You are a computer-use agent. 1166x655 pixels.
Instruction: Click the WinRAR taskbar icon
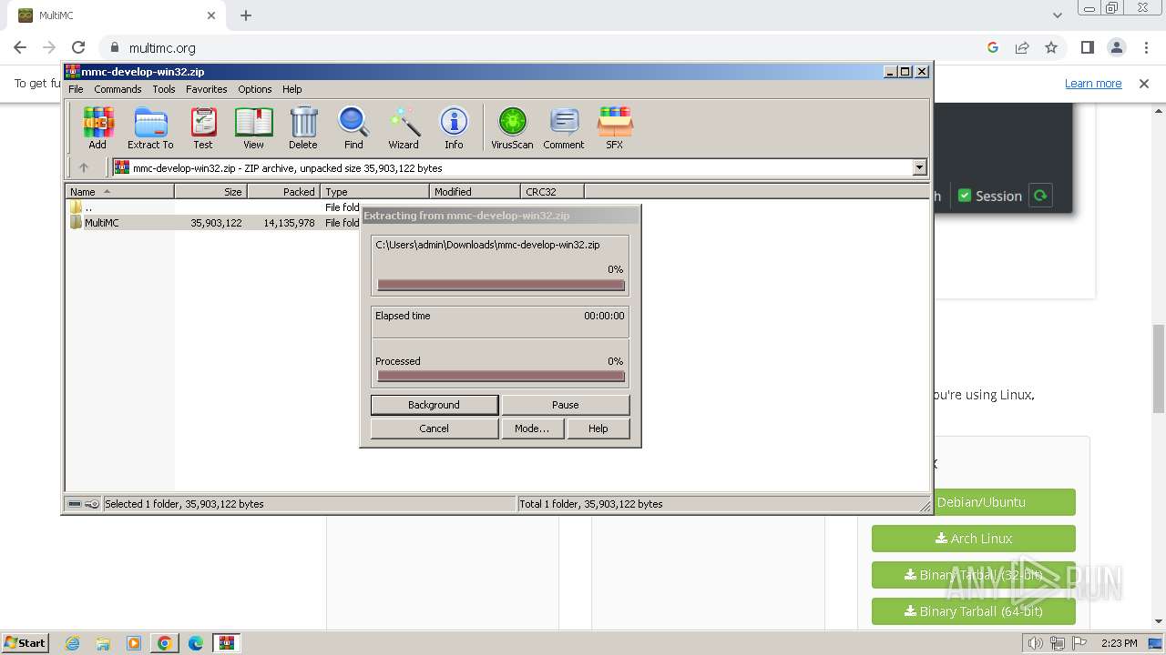[x=227, y=643]
